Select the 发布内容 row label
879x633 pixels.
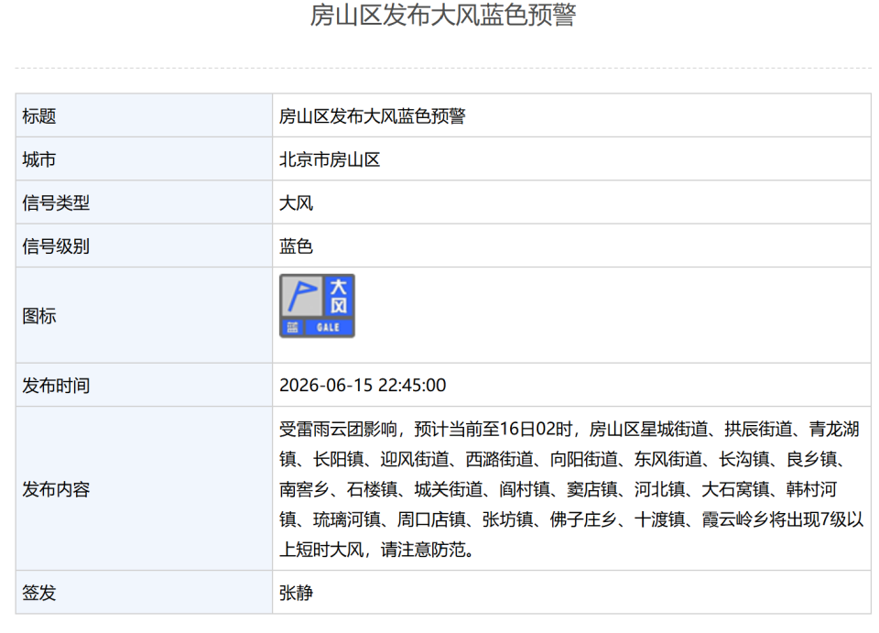point(56,489)
